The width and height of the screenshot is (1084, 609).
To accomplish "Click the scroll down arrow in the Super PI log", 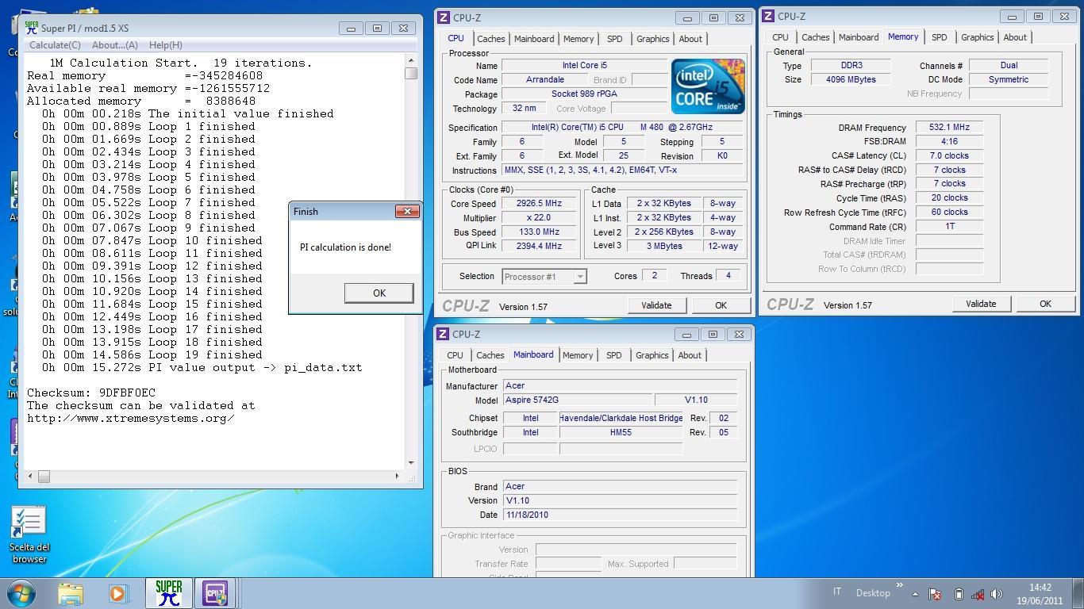I will click(411, 463).
